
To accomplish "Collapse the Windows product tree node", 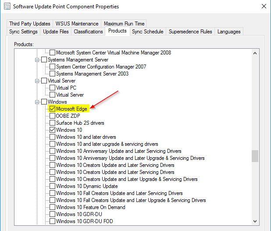I will point(37,102).
